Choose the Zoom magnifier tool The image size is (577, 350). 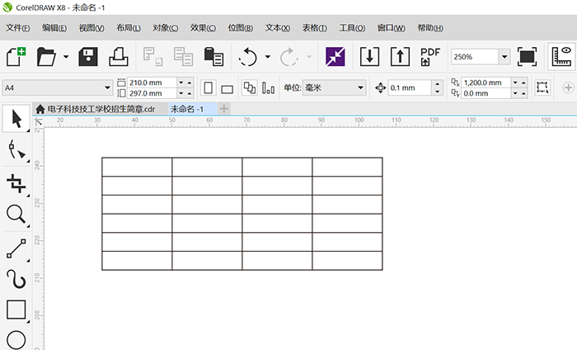16,215
